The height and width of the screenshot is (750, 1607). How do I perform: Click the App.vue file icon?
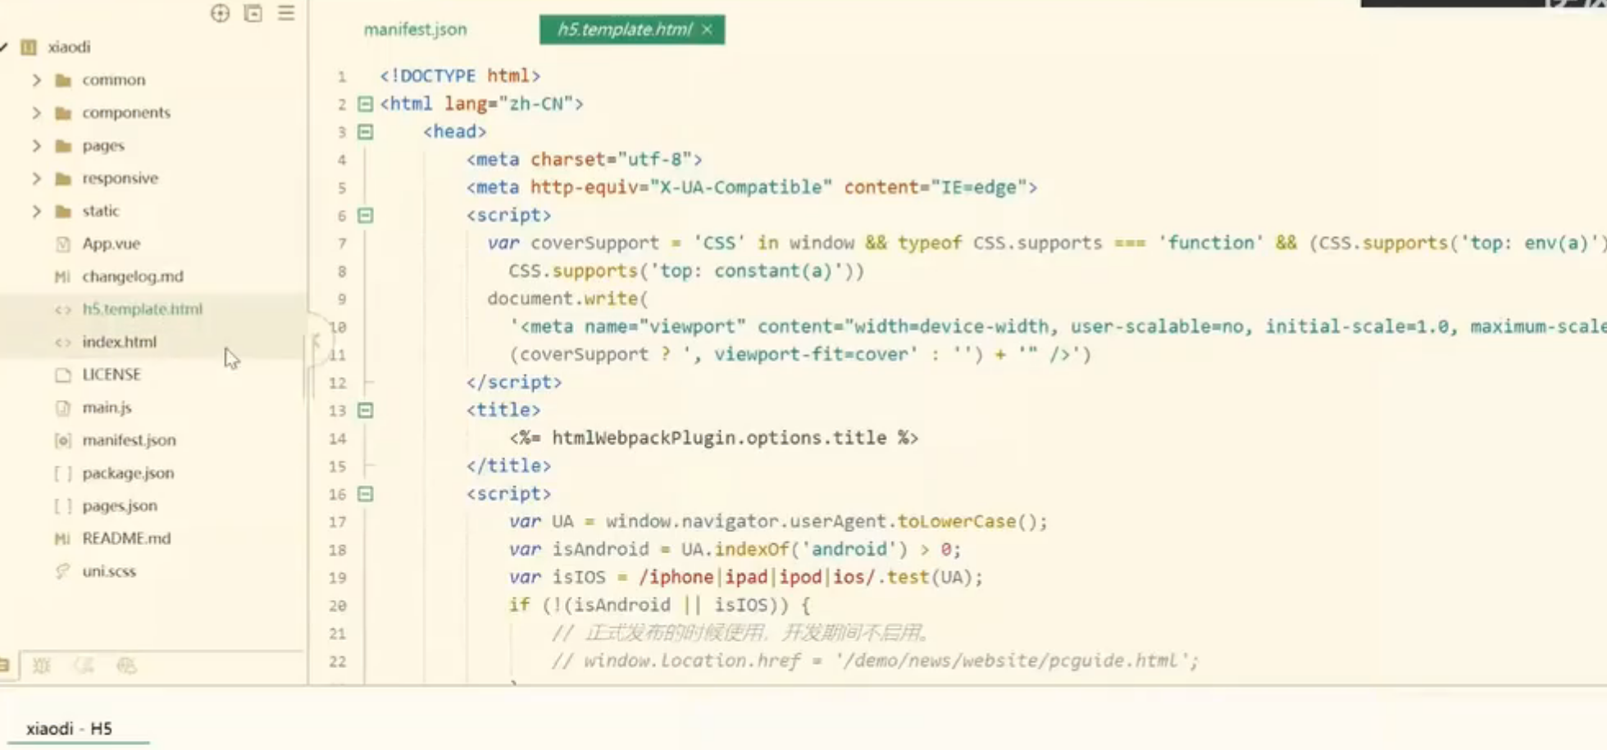[63, 243]
